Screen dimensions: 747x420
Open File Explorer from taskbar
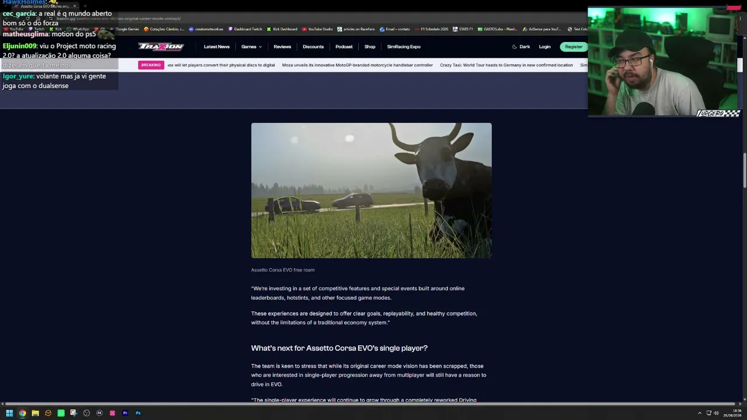35,413
